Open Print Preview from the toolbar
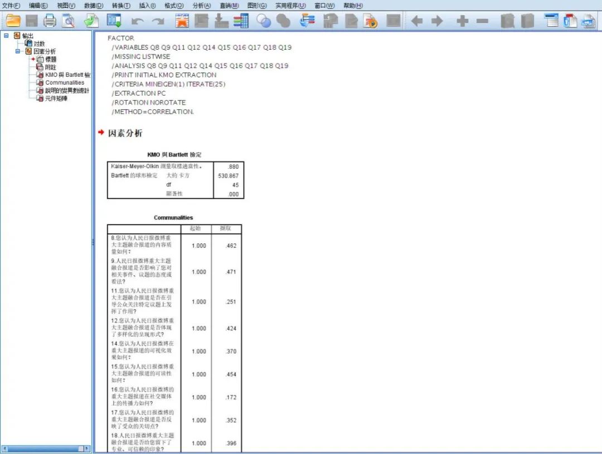 (68, 21)
